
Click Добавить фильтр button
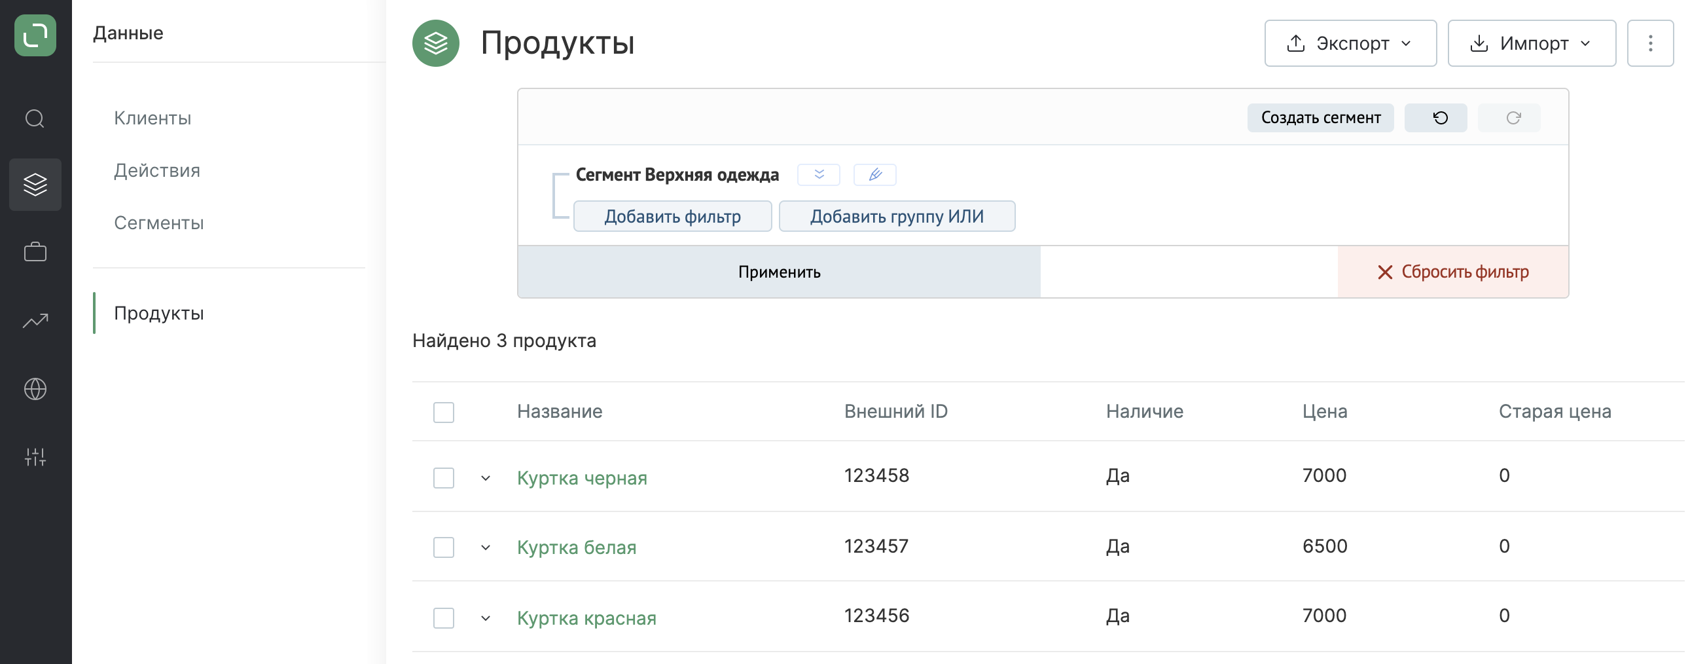(x=672, y=216)
